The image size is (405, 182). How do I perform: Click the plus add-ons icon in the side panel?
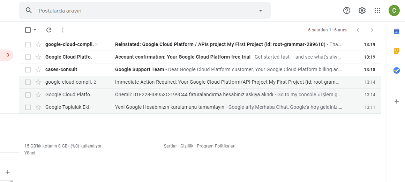[x=397, y=101]
